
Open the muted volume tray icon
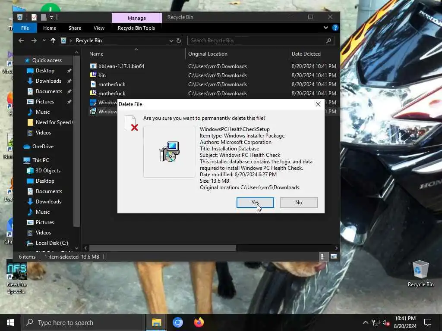(386, 322)
